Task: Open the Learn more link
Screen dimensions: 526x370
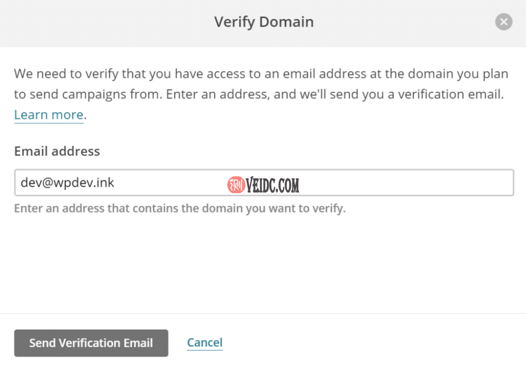Action: [48, 115]
